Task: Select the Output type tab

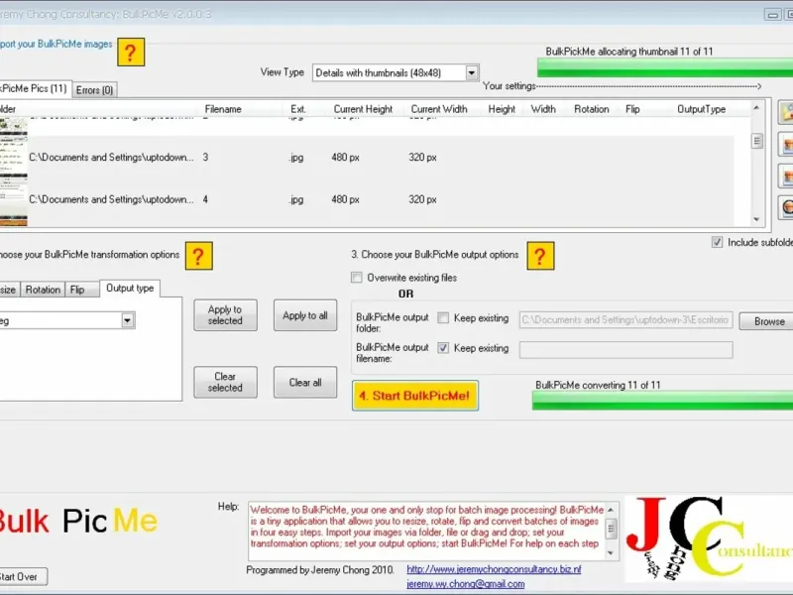Action: [x=130, y=288]
